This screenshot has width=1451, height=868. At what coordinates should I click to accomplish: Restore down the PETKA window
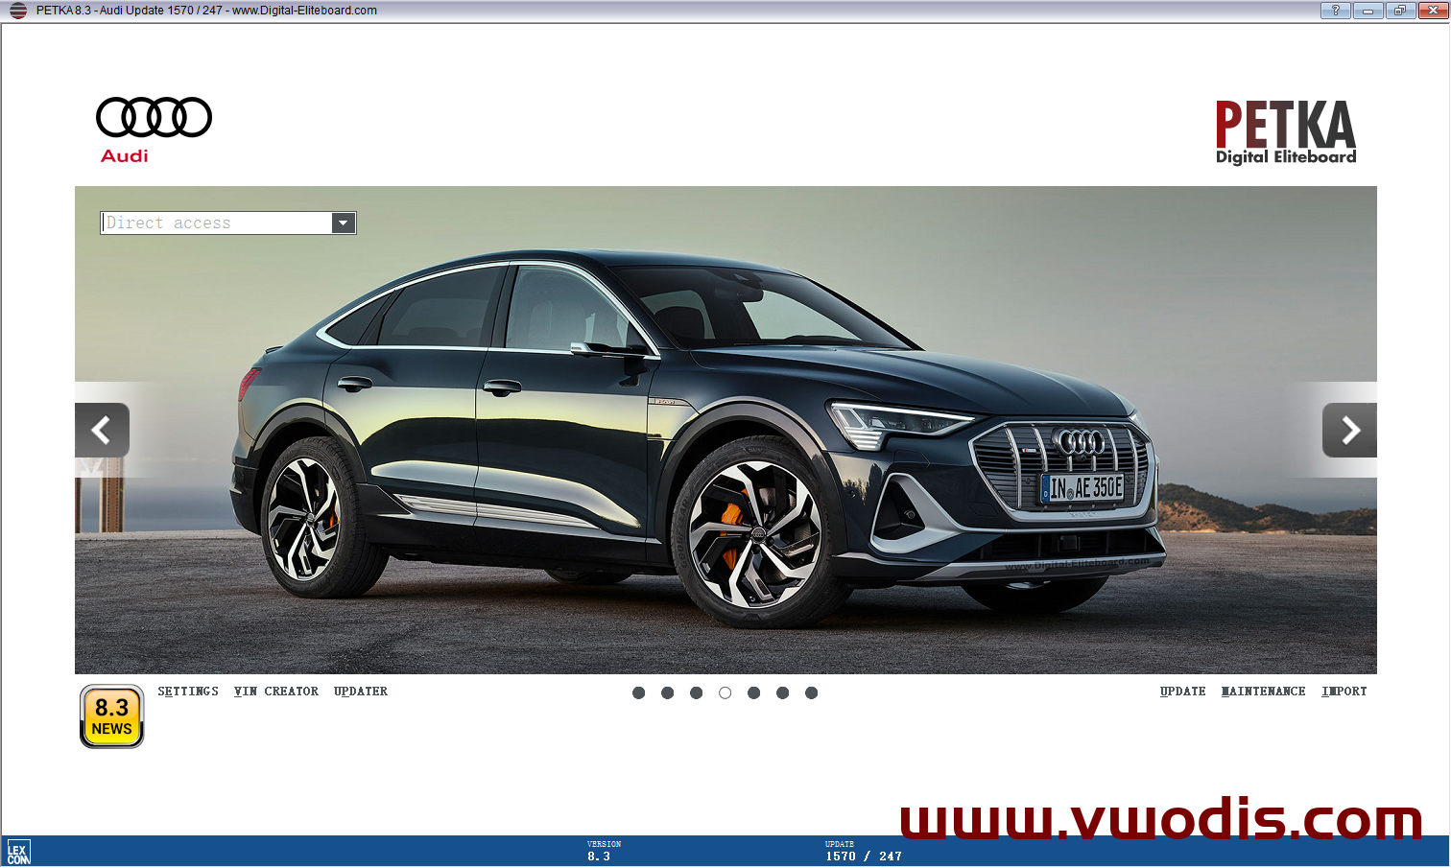[x=1399, y=11]
